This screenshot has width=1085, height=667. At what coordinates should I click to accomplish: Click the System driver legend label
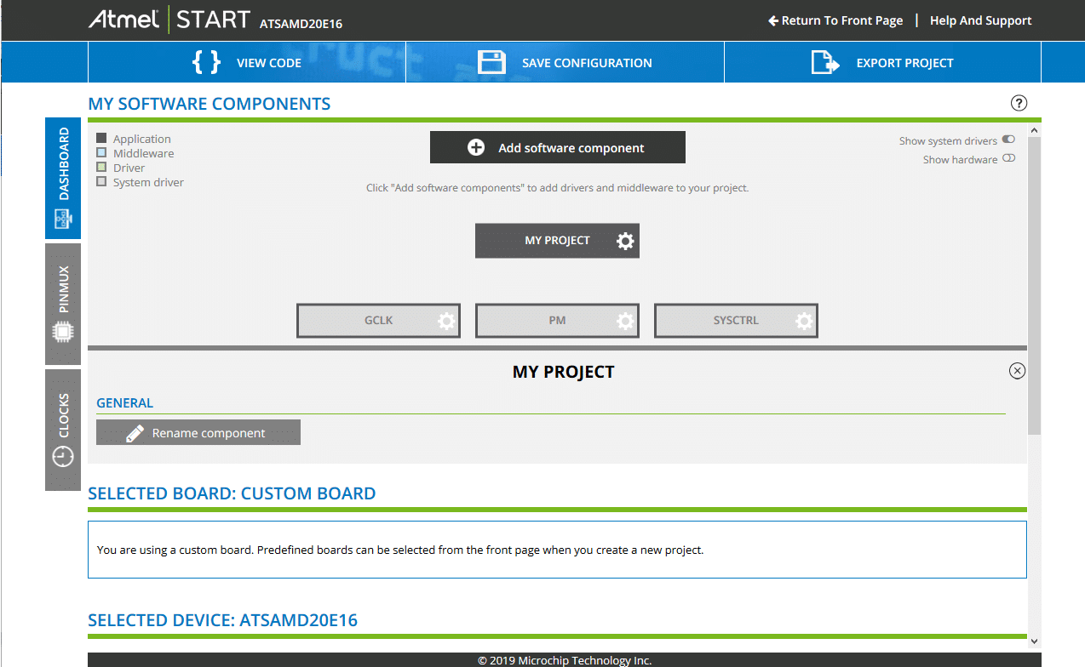point(148,182)
